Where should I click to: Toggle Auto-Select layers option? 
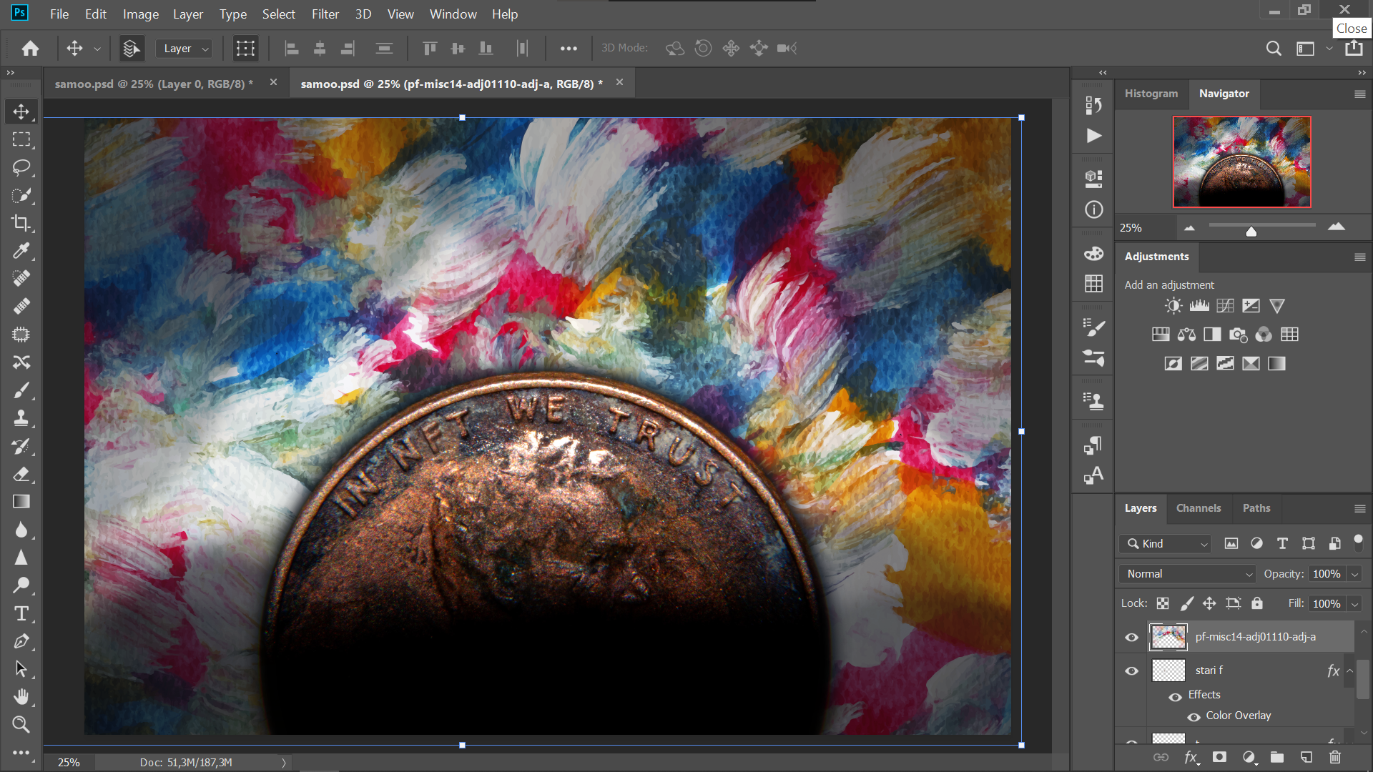point(131,48)
